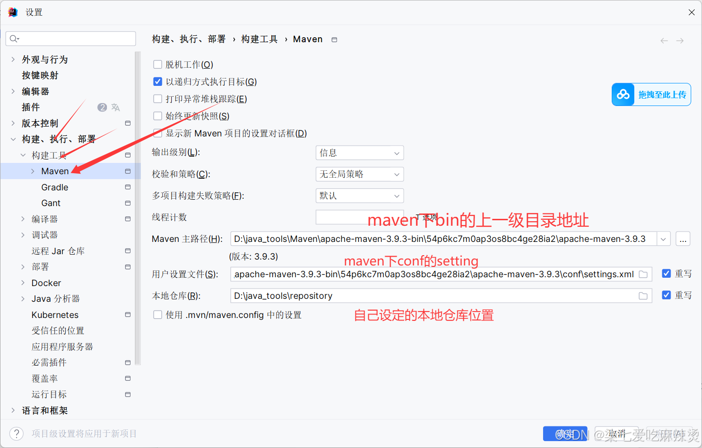Click folder icon in 用户设置文件 field
Screen dimensions: 702x448
[x=643, y=274]
